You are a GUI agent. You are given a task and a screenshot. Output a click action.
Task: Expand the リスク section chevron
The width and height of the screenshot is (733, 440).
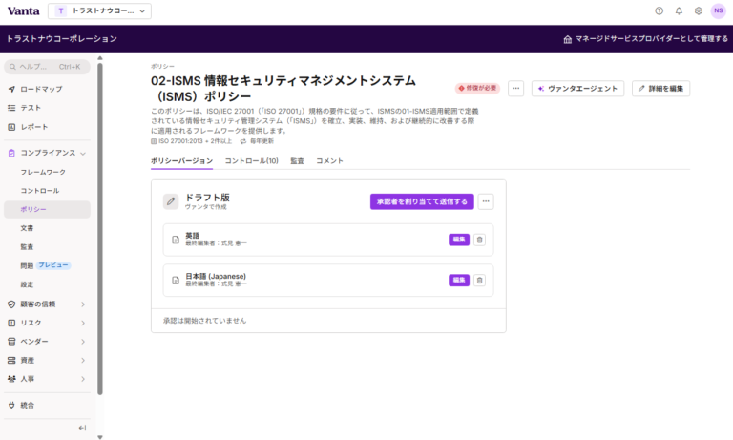pyautogui.click(x=83, y=324)
